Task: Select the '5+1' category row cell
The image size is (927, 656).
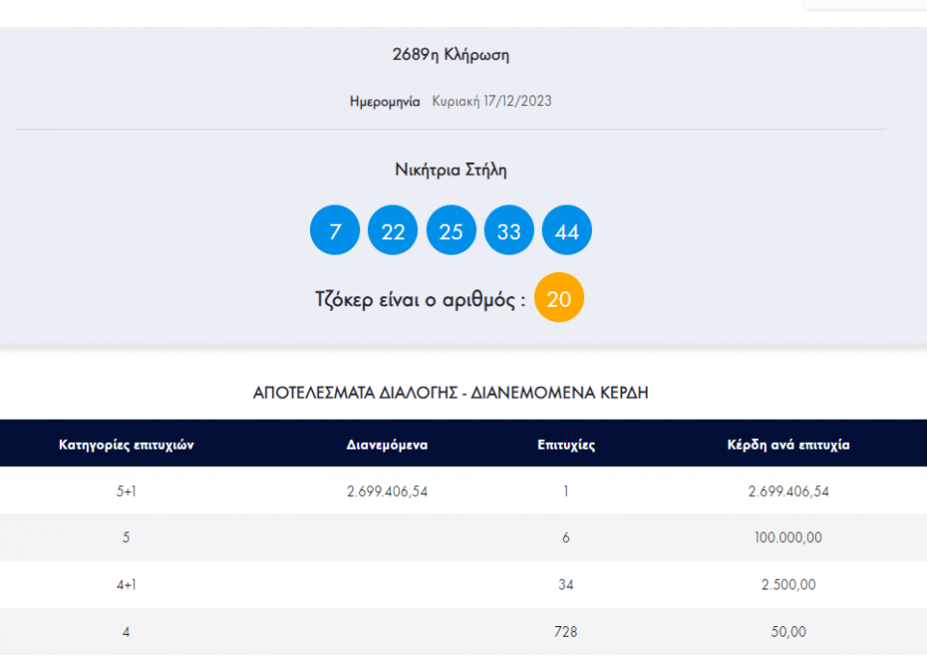Action: pyautogui.click(x=126, y=491)
